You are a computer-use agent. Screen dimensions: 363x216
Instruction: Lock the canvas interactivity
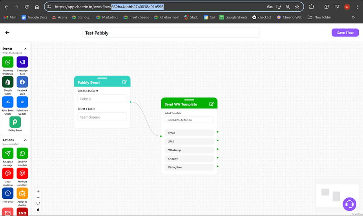pyautogui.click(x=38, y=209)
